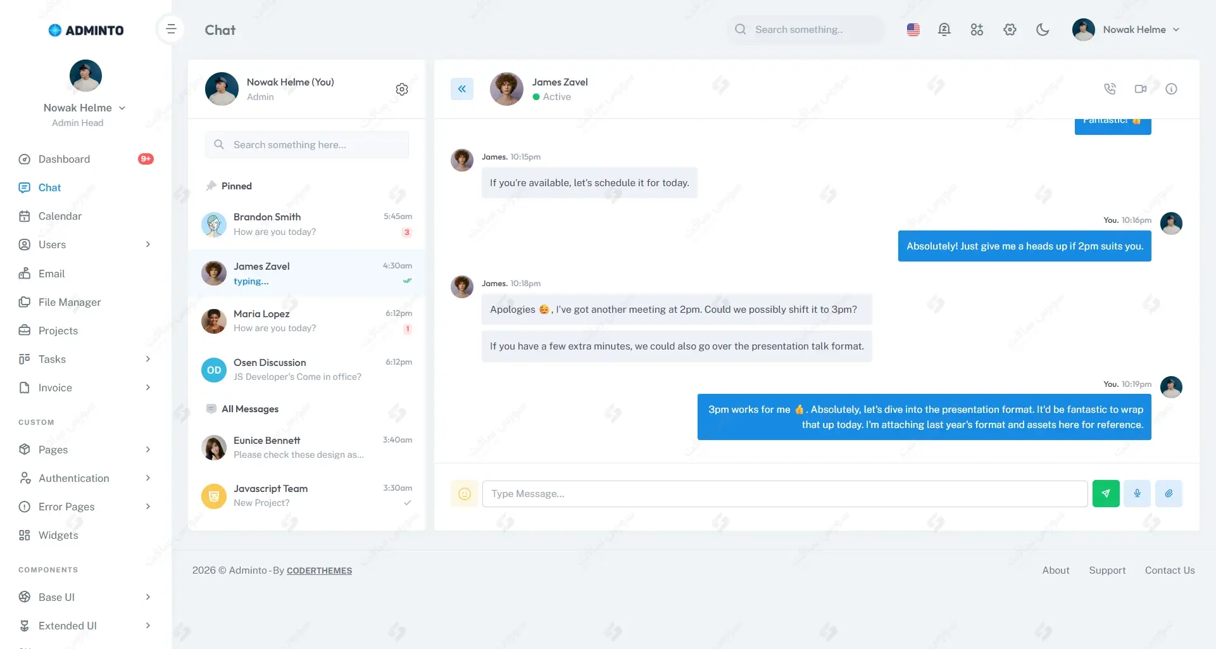
Task: Open the emoji picker beside the message box
Action: point(464,494)
